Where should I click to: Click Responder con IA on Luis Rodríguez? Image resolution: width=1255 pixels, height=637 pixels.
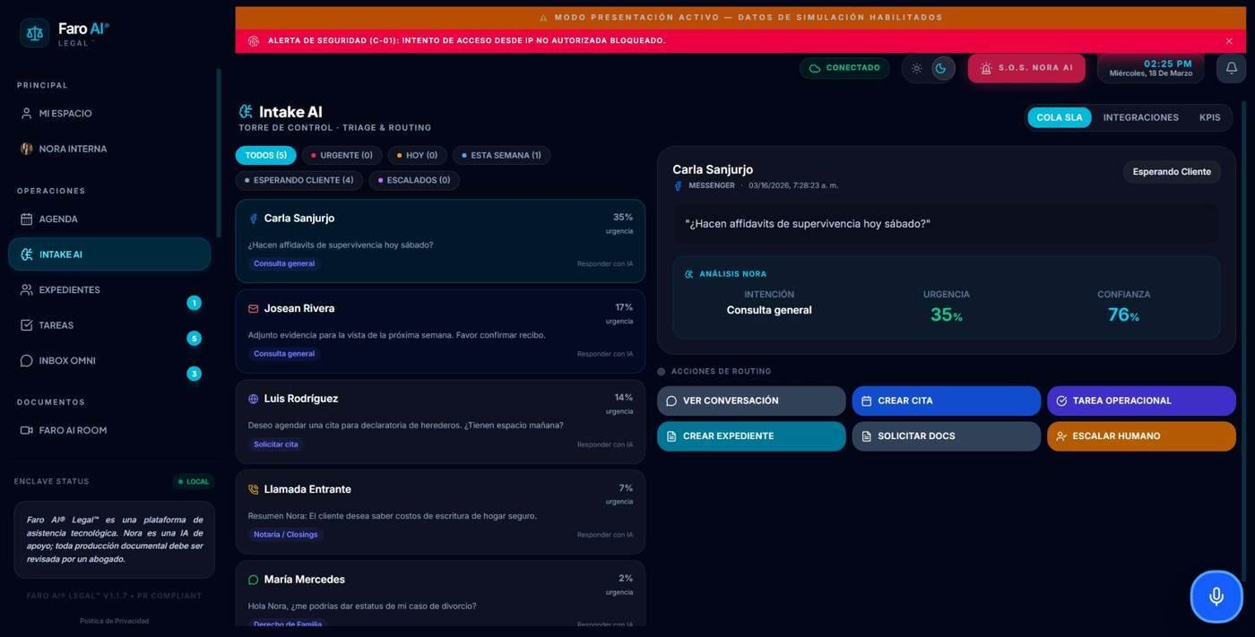pyautogui.click(x=604, y=444)
